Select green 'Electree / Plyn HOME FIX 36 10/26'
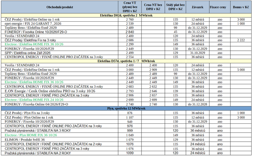 tap(31, 135)
